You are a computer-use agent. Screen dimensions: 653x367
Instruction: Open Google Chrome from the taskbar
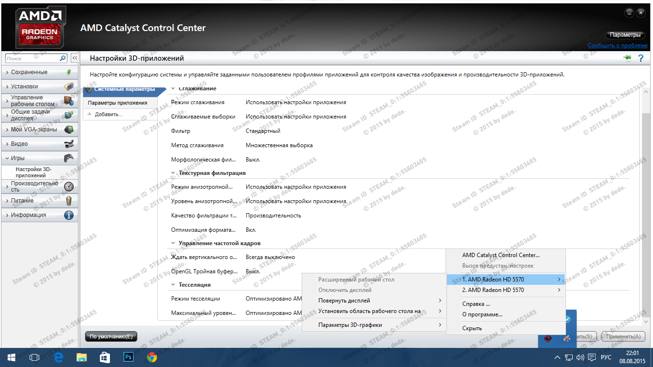tap(152, 357)
